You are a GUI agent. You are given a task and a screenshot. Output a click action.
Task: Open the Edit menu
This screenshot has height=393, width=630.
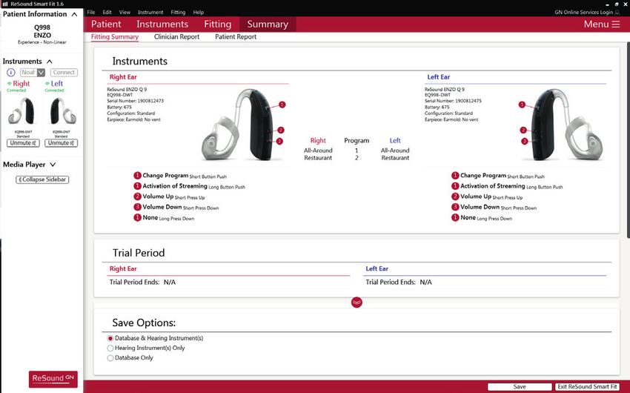pos(107,13)
